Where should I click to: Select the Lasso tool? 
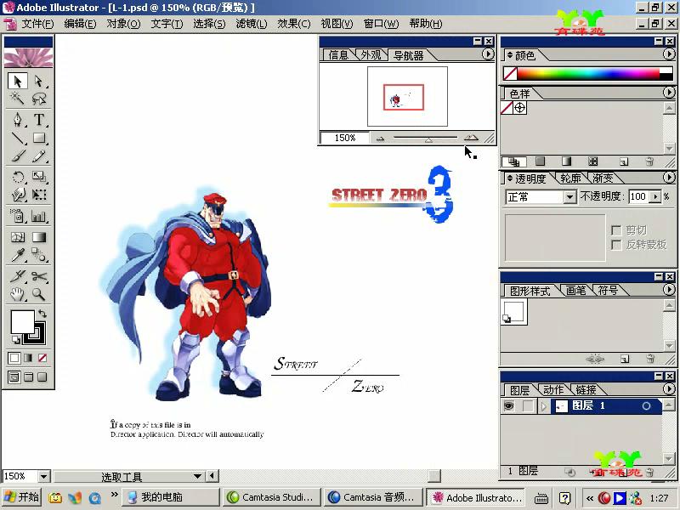[x=39, y=99]
